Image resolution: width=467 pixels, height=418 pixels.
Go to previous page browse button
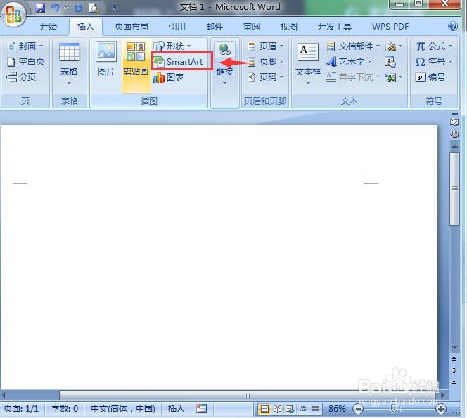click(x=454, y=359)
